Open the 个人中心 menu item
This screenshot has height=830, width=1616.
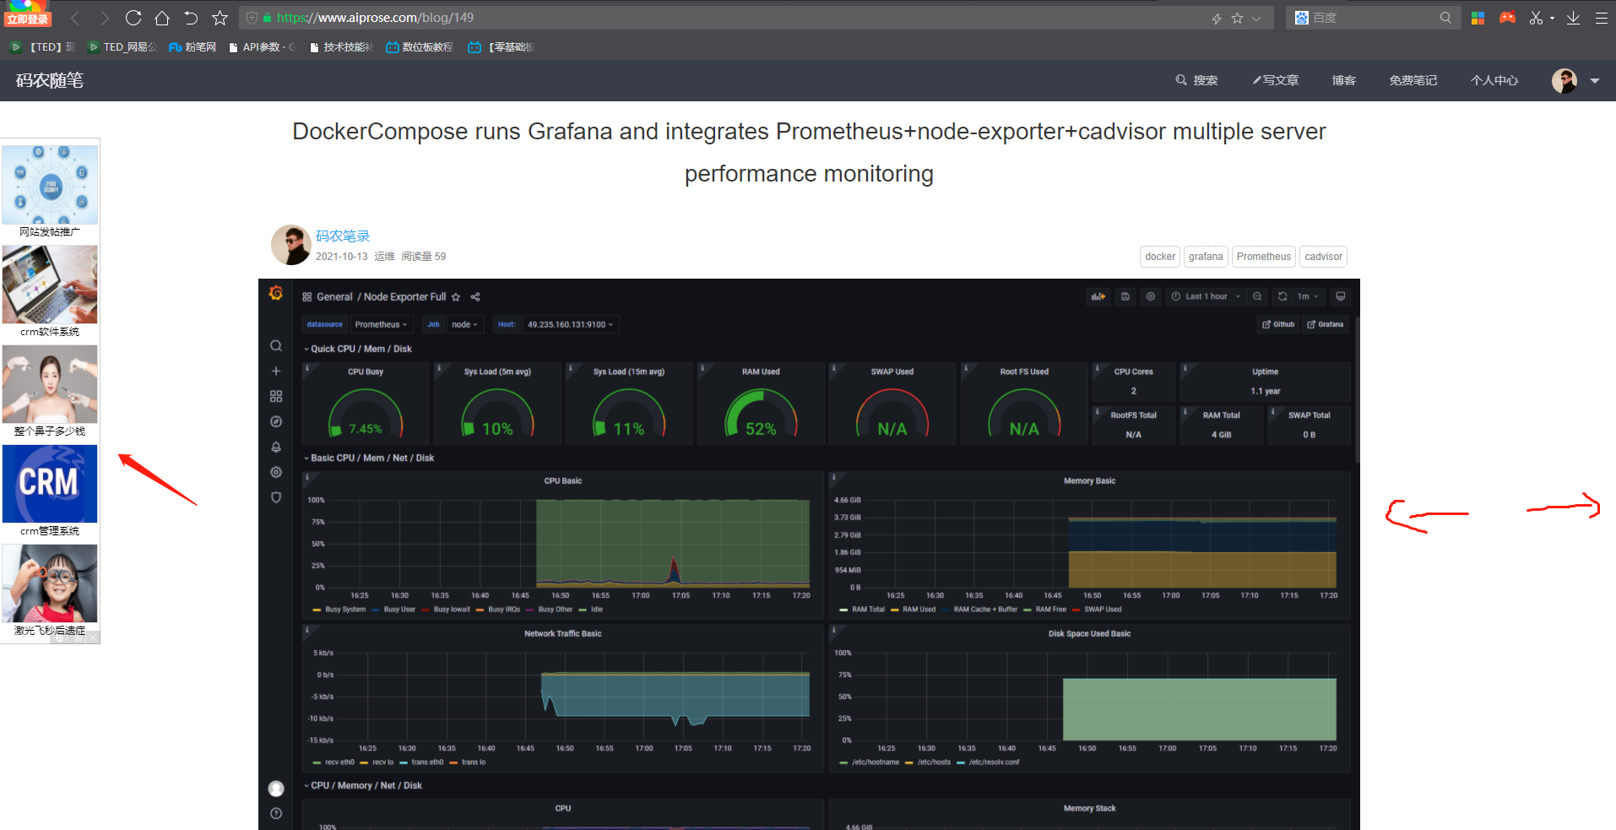1494,80
